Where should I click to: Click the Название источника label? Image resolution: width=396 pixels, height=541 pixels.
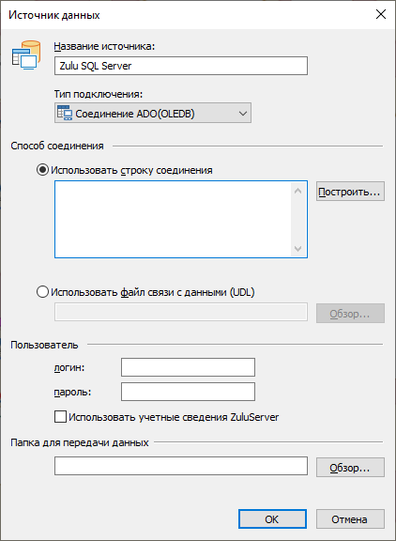104,46
